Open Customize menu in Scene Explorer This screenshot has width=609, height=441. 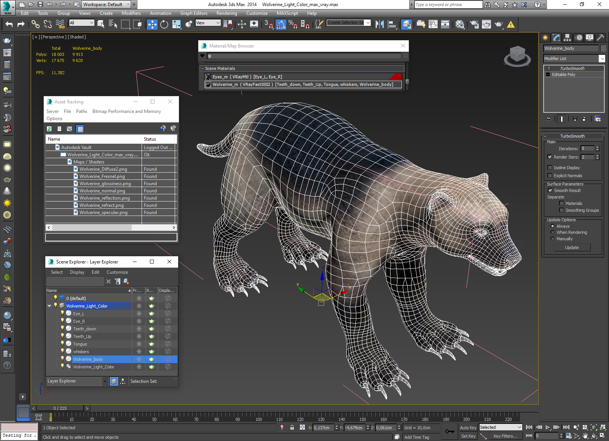click(x=117, y=272)
